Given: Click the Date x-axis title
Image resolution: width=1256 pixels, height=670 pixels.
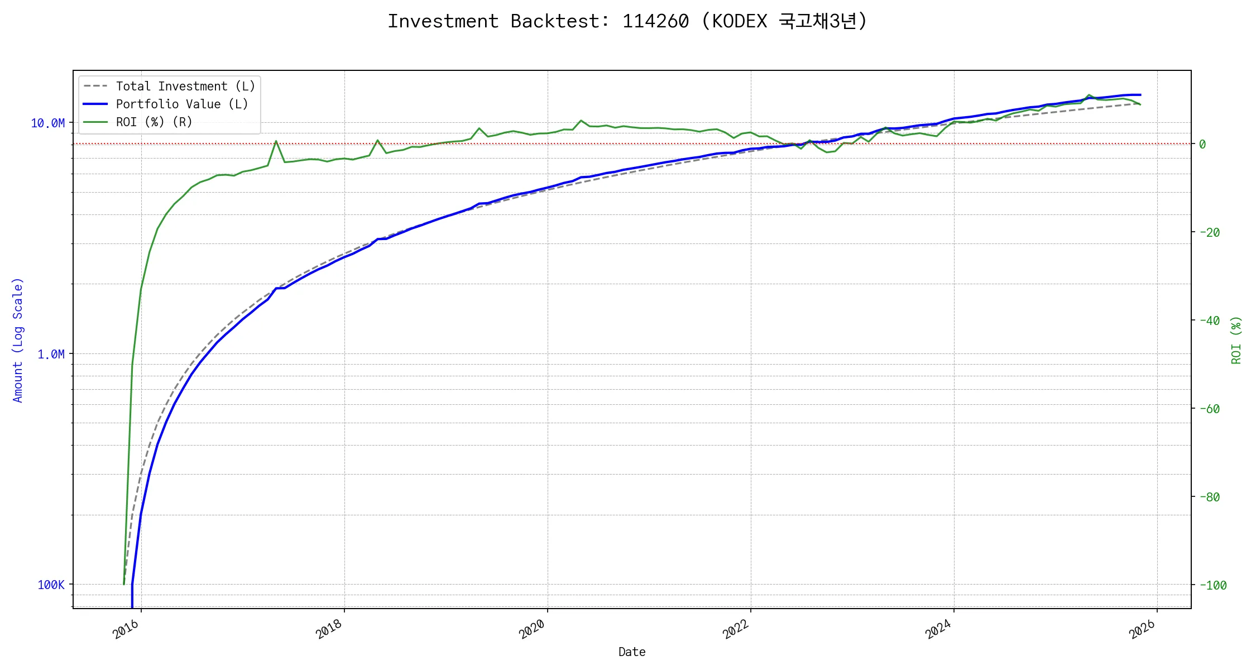Looking at the screenshot, I should (632, 652).
